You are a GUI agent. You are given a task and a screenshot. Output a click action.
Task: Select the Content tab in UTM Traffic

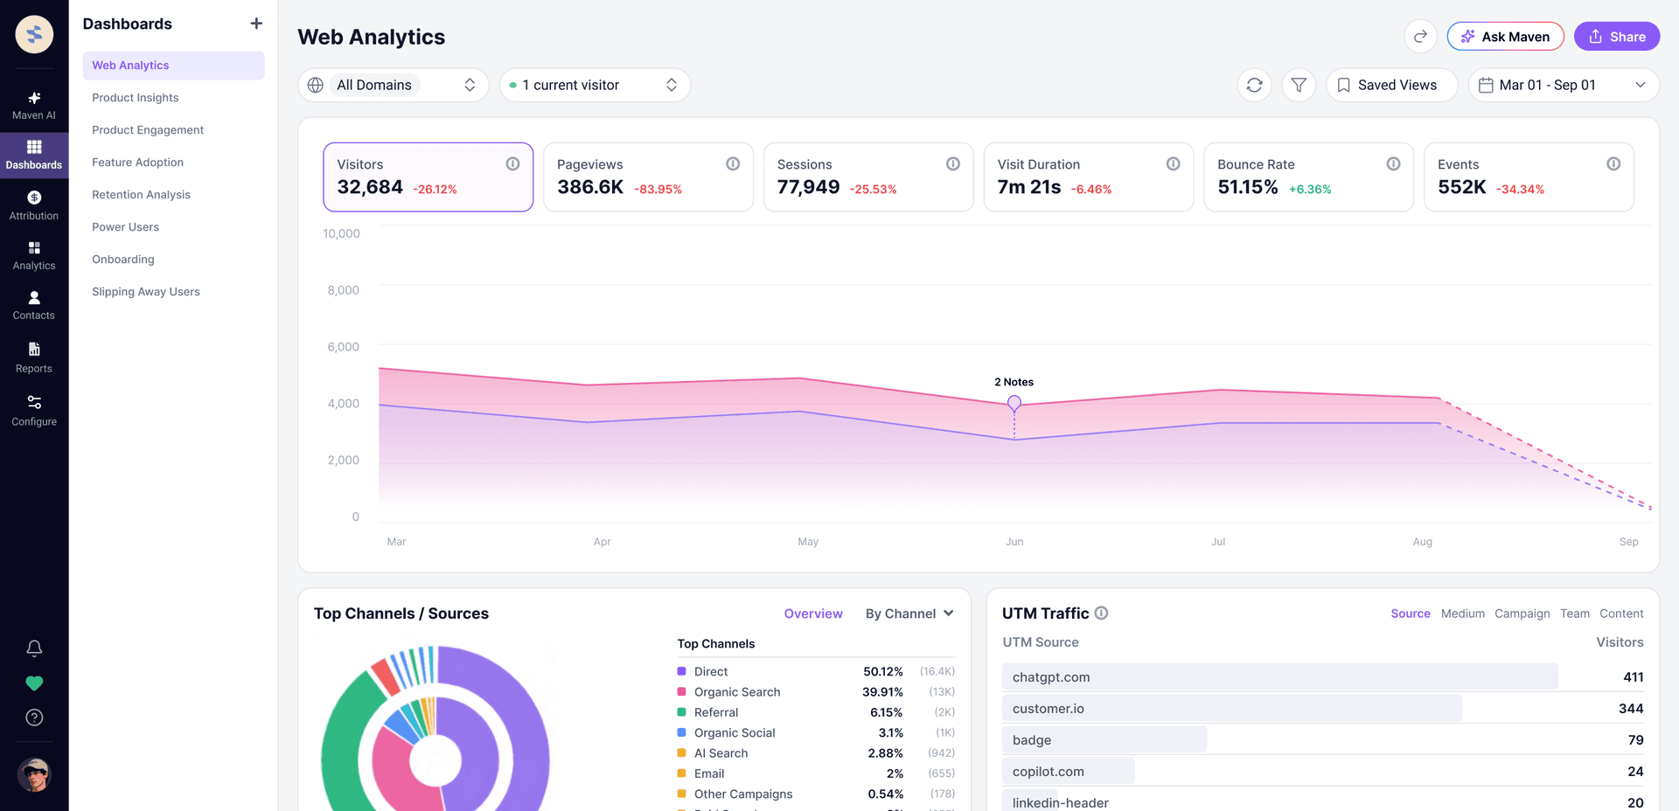pos(1621,613)
